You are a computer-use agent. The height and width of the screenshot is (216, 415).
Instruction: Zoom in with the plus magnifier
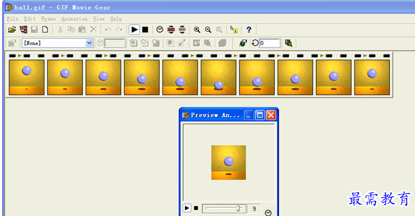point(197,30)
